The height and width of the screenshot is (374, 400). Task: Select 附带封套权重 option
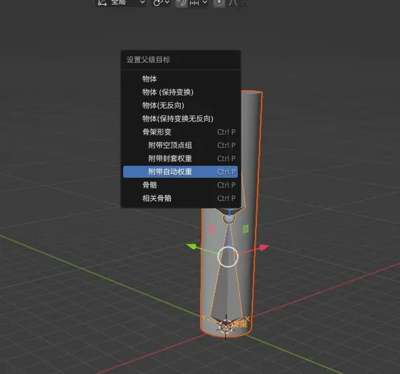click(180, 158)
